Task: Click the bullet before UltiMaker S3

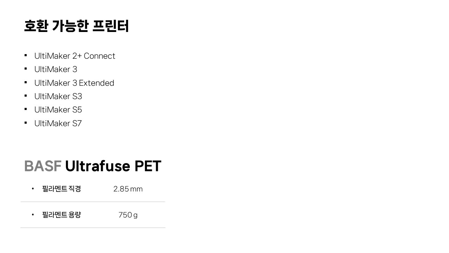Action: pyautogui.click(x=26, y=96)
